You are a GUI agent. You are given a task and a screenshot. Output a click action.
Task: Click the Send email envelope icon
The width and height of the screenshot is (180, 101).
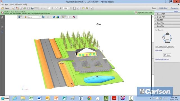click(36, 8)
